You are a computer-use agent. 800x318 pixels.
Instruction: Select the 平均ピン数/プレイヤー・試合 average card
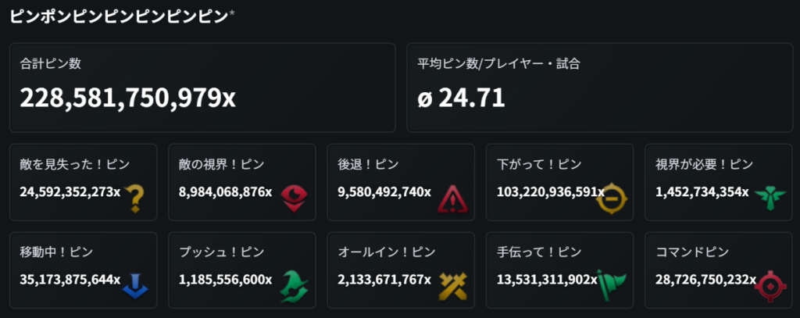[598, 88]
